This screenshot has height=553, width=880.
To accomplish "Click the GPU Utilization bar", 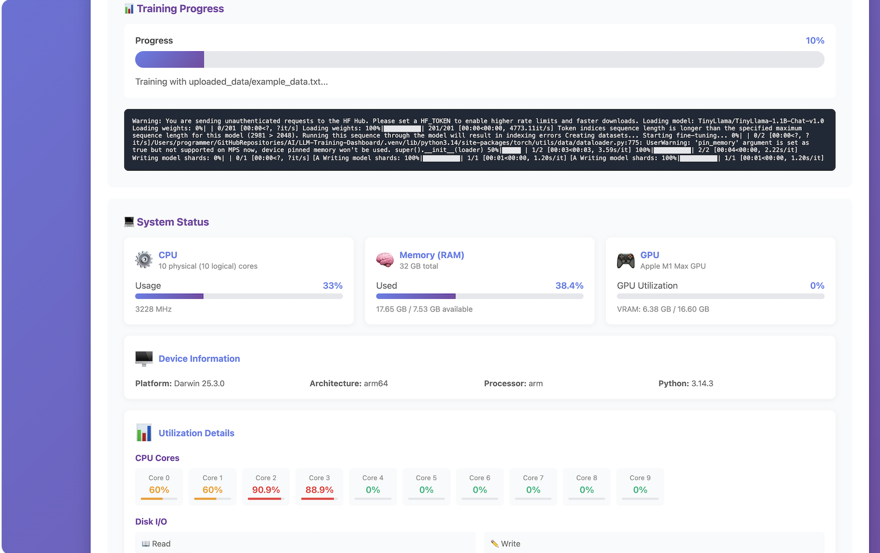I will click(720, 296).
